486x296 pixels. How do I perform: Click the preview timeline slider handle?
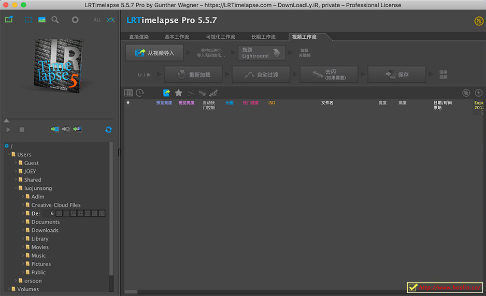(6, 121)
